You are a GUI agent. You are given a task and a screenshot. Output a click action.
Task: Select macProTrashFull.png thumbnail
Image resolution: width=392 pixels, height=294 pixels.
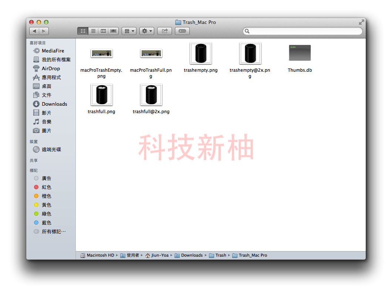[x=151, y=53]
